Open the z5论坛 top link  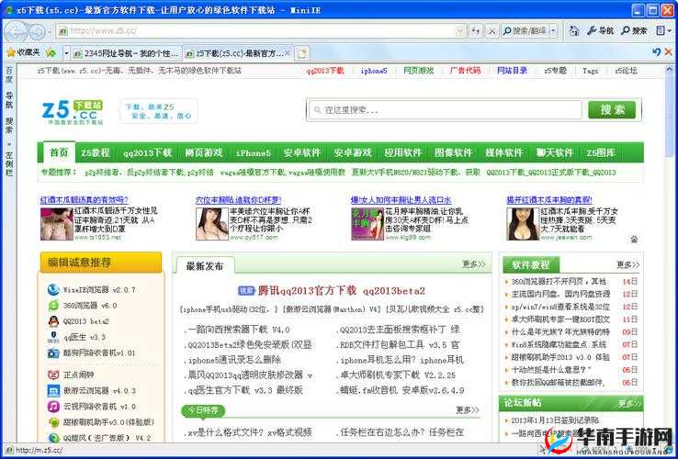626,71
